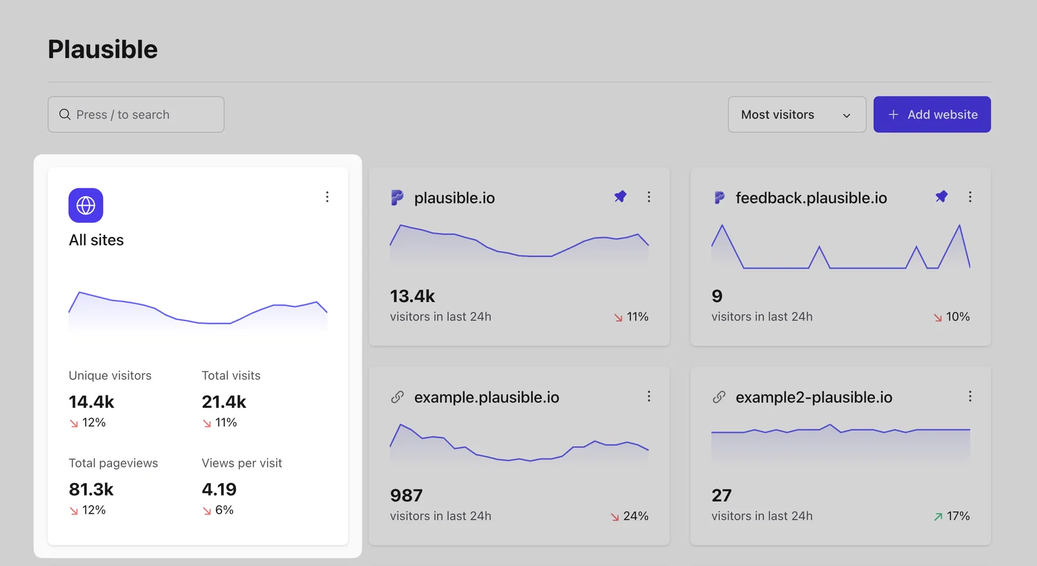Click the feedback.plausible.io sparkline chart

tap(841, 247)
